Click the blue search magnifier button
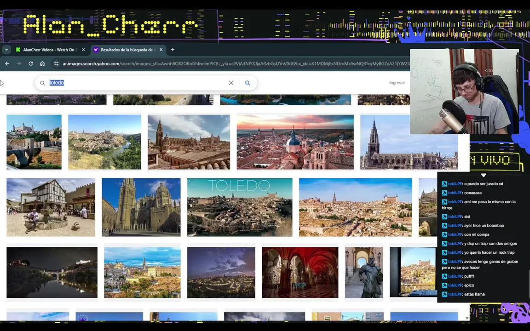Screen dimensions: 530x331 (248, 83)
